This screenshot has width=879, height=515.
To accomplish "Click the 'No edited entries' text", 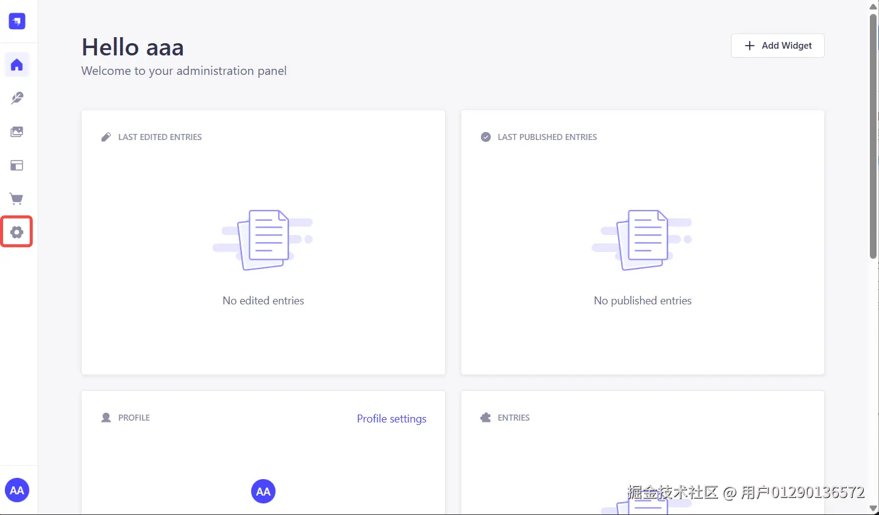I will 263,301.
